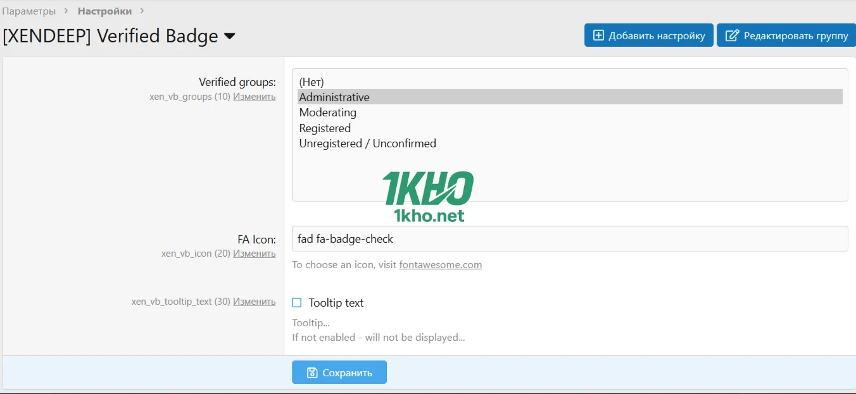Viewport: 856px width, 394px height.
Task: Click Изменить next to xen_vb_groups
Action: coord(254,97)
